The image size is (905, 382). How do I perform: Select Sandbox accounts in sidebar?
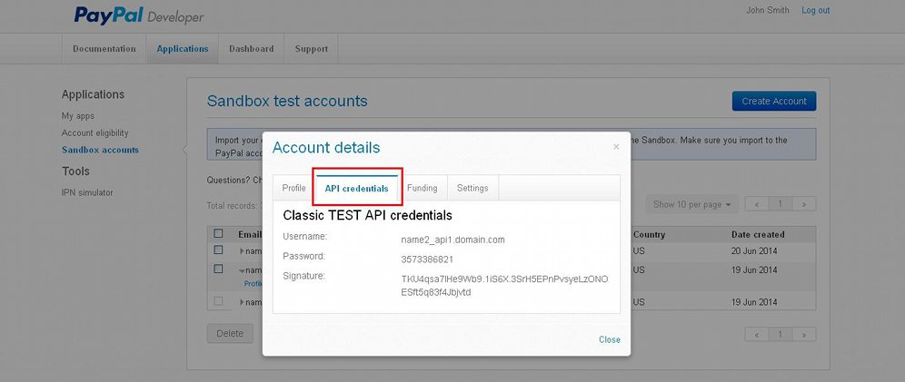coord(101,150)
